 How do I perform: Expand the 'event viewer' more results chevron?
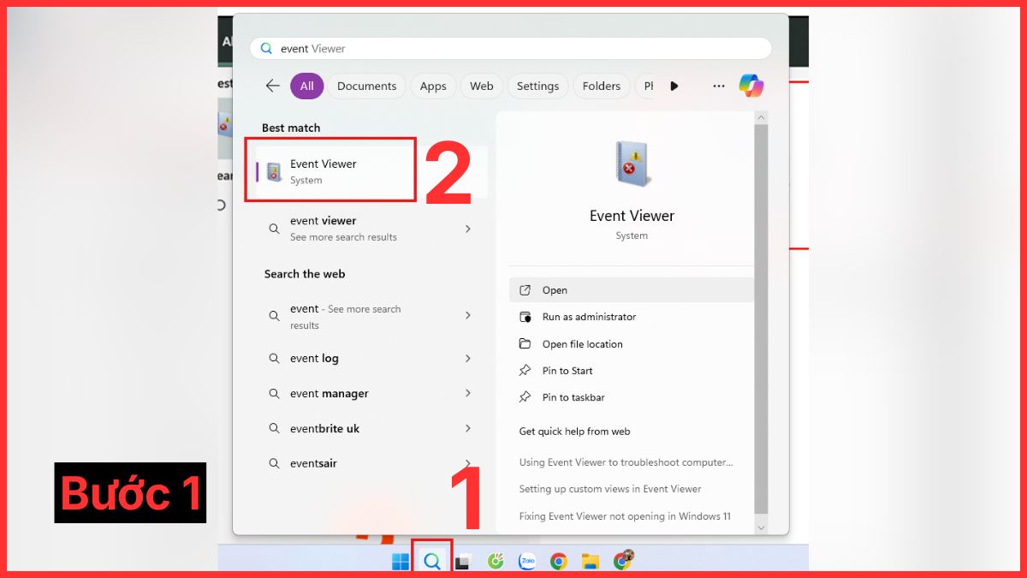[468, 229]
